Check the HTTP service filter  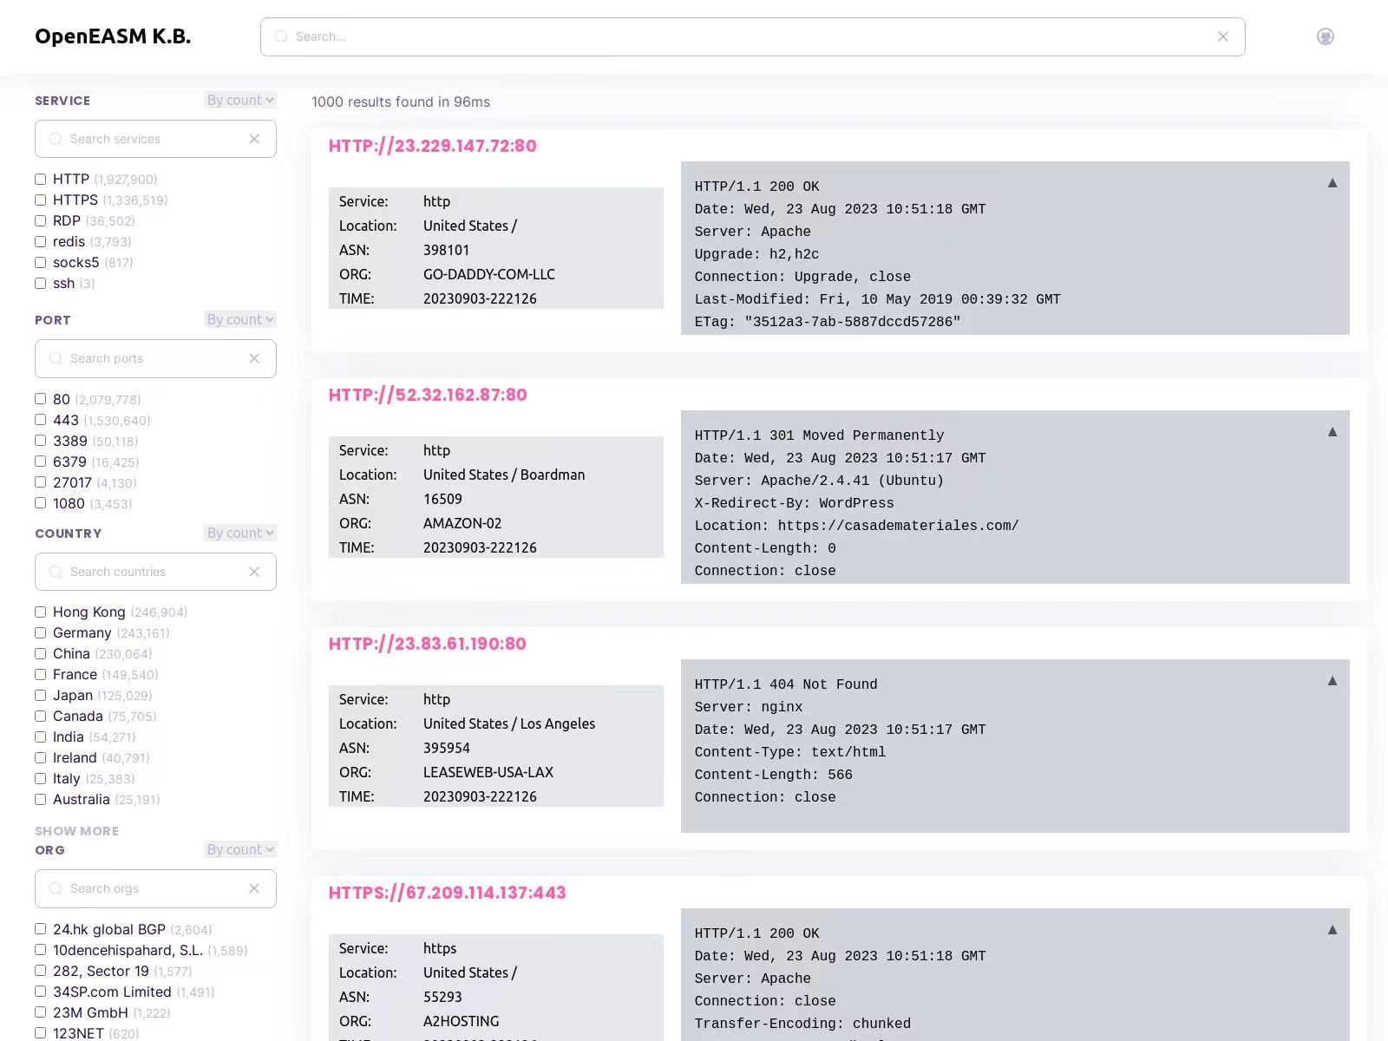[x=40, y=179]
